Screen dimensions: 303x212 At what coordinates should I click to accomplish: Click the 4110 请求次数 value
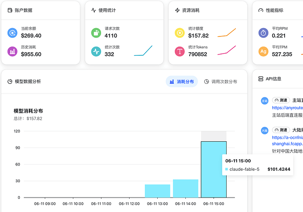pos(111,36)
